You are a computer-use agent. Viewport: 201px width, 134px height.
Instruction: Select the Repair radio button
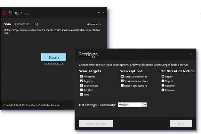pyautogui.click(x=163, y=76)
